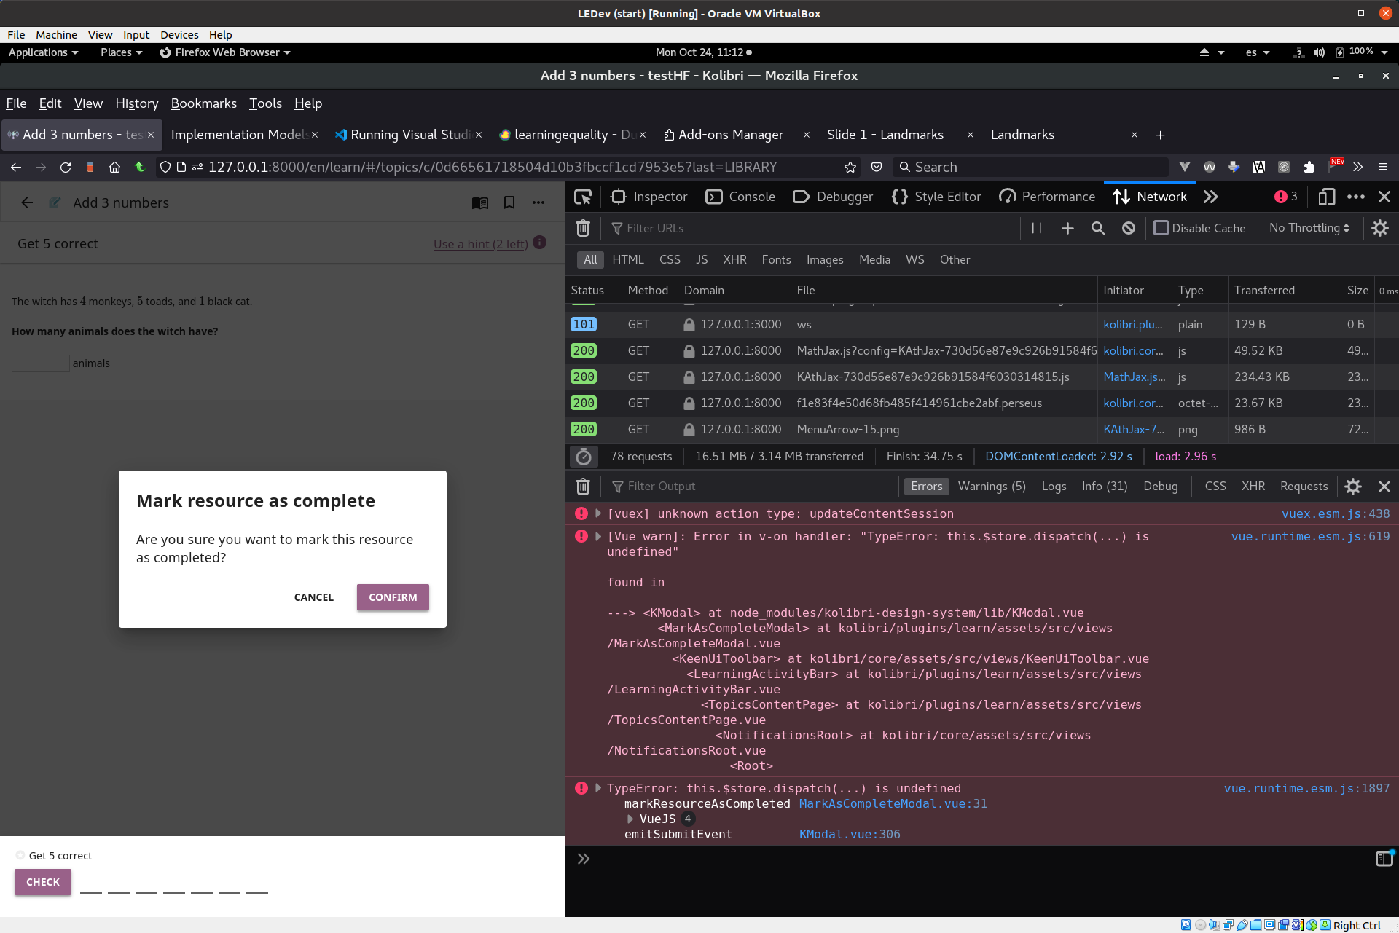
Task: Open the Network panel settings gear
Action: [x=1380, y=228]
